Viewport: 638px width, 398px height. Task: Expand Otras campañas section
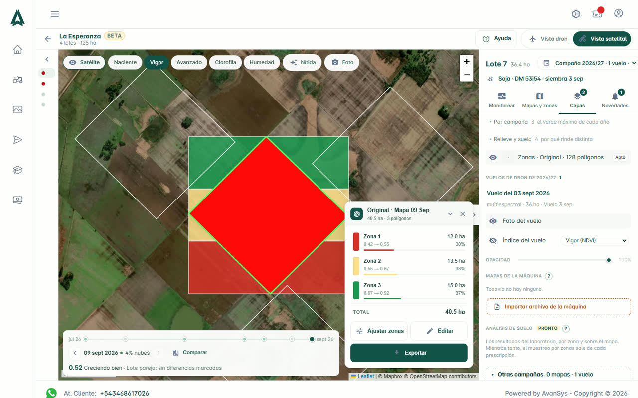tap(558, 374)
